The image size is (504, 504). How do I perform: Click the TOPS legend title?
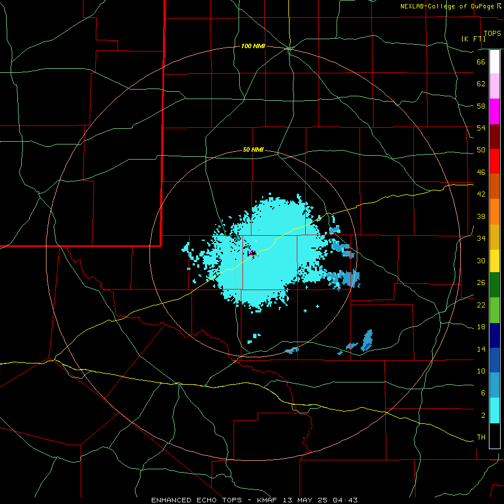(x=492, y=33)
